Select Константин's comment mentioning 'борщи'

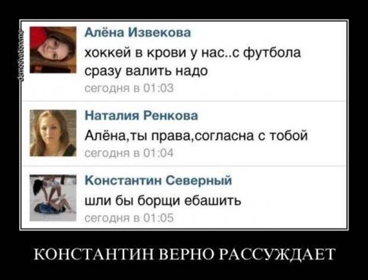click(x=163, y=201)
